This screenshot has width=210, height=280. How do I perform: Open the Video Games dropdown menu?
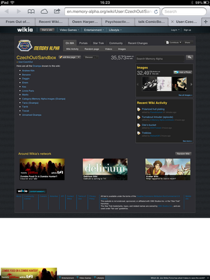tap(69, 30)
